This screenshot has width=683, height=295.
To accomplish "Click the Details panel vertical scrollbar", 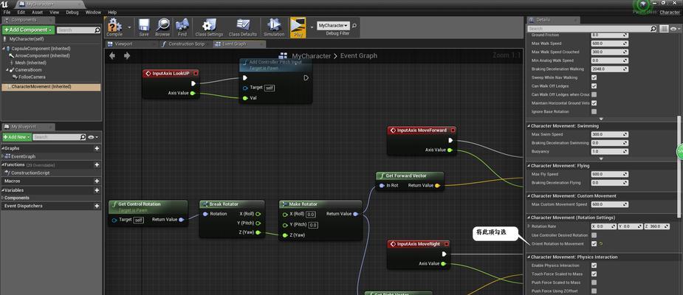I will pos(679,165).
